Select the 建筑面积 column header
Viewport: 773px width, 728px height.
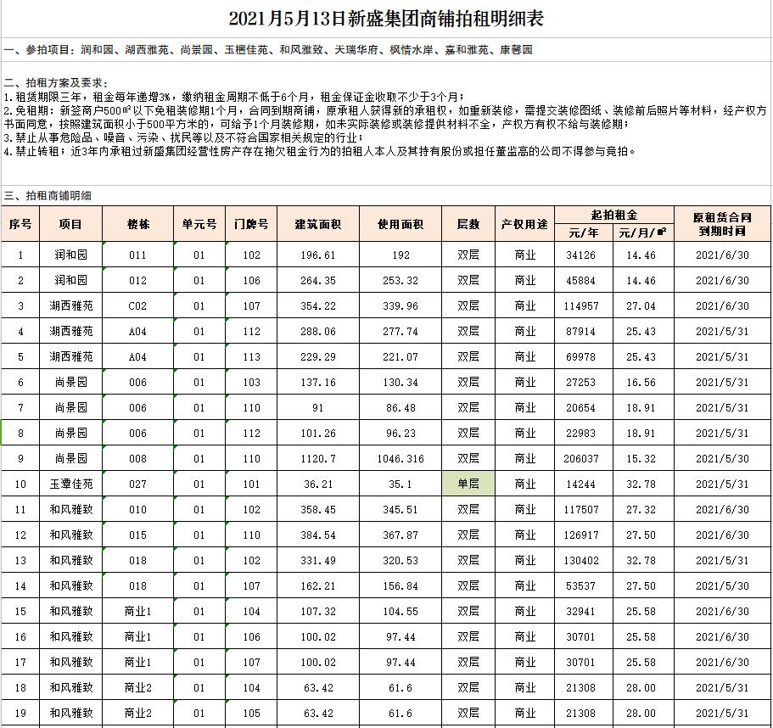317,224
